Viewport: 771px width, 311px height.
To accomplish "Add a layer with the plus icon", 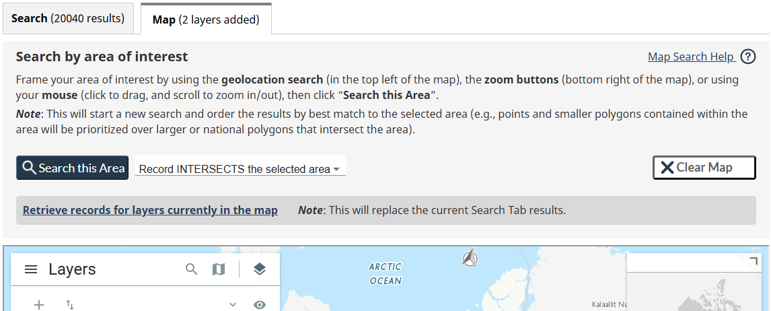I will coord(39,305).
